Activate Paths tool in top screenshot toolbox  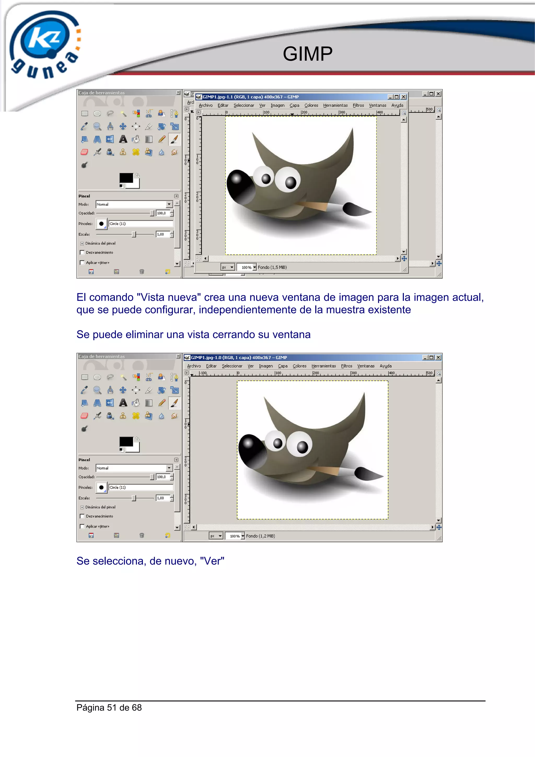175,114
